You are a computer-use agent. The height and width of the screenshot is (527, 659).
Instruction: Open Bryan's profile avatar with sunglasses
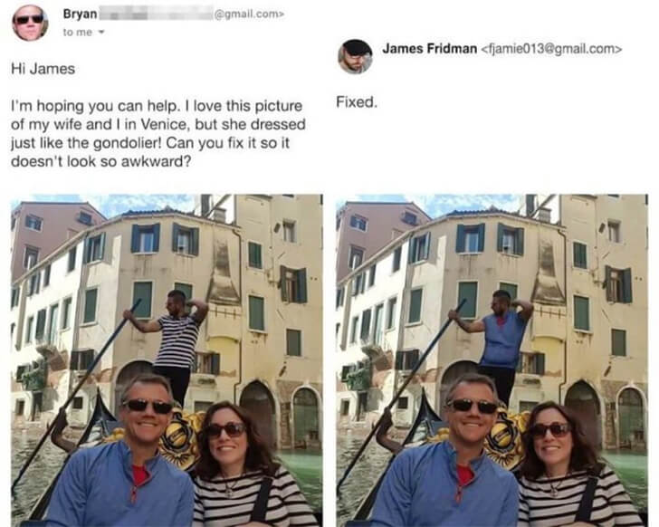click(x=30, y=23)
